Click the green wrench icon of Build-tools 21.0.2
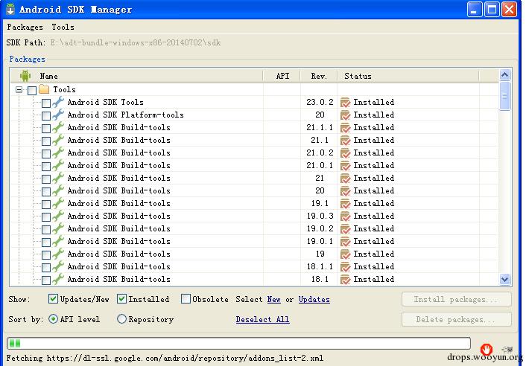Viewport: 526px width, 366px height. 58,152
